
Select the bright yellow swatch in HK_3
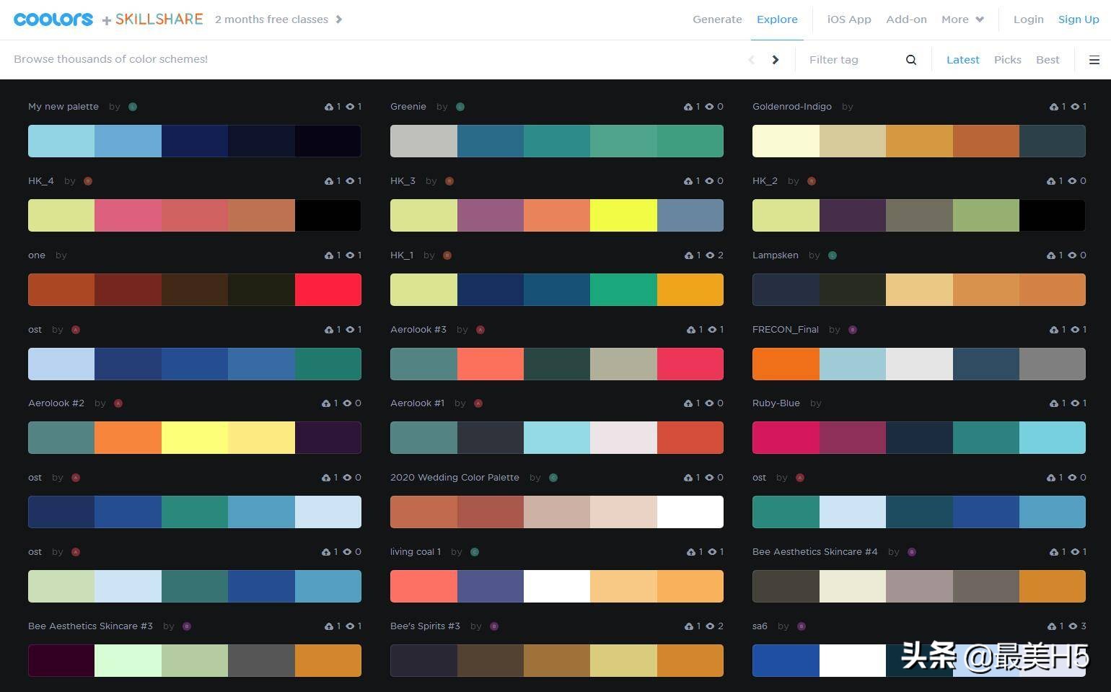(x=623, y=215)
